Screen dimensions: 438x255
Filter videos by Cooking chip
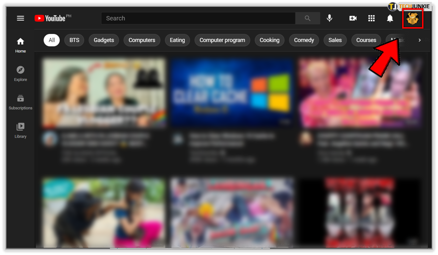[269, 40]
